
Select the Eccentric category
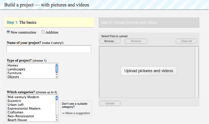point(31,101)
